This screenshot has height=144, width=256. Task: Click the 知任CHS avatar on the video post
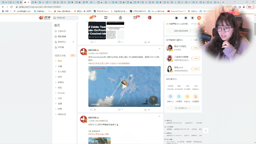point(84,52)
